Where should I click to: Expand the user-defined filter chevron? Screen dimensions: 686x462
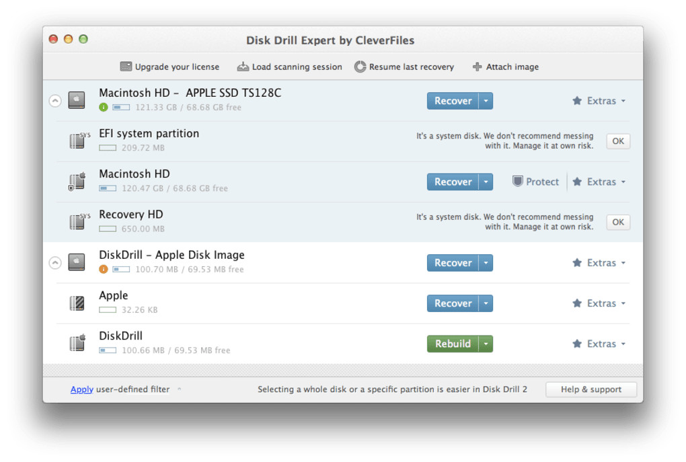click(180, 389)
